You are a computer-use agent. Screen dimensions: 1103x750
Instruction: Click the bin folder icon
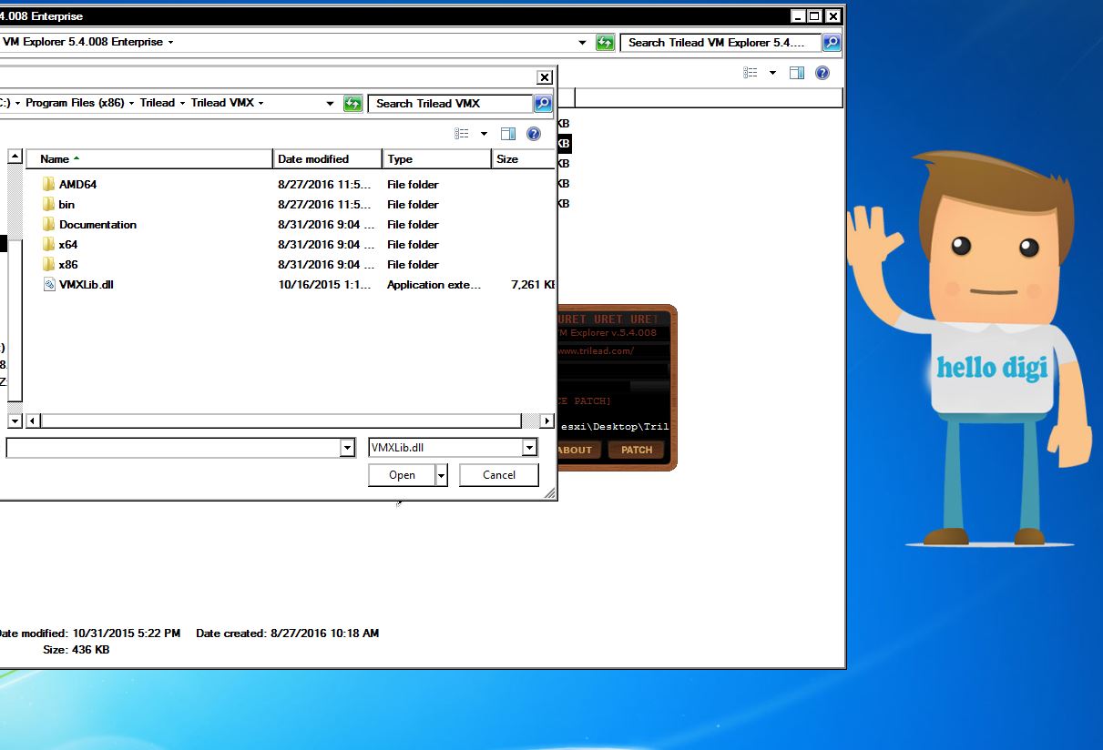49,204
